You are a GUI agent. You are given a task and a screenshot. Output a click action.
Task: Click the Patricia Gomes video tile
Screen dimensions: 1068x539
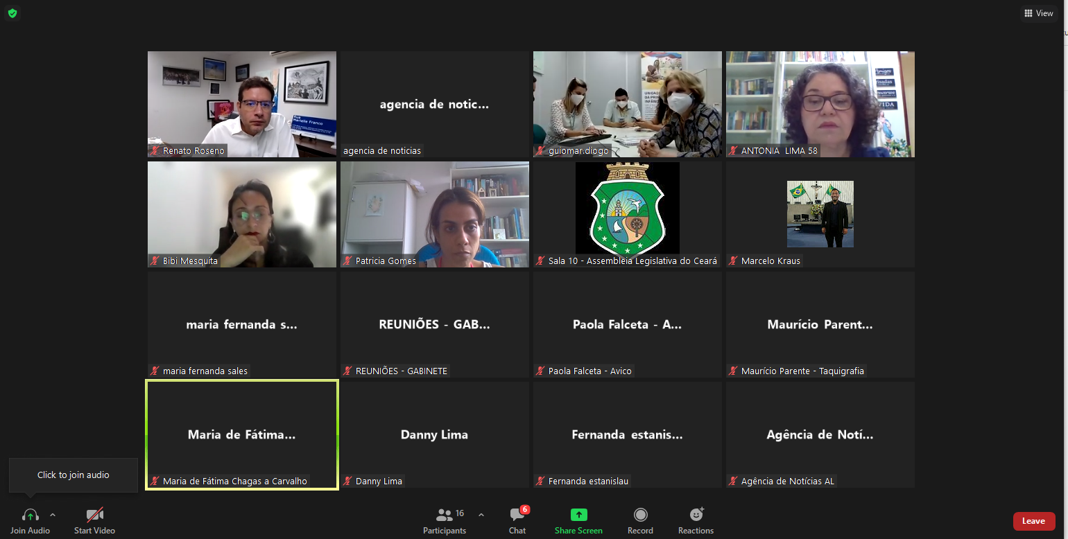coord(434,214)
